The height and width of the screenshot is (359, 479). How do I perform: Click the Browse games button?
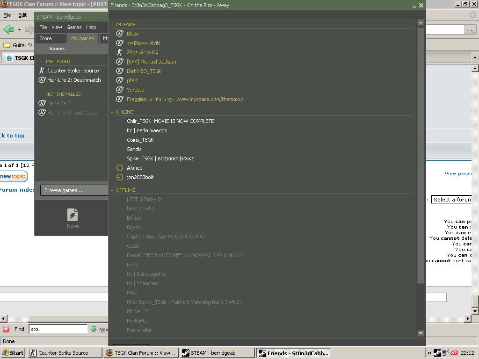click(74, 190)
